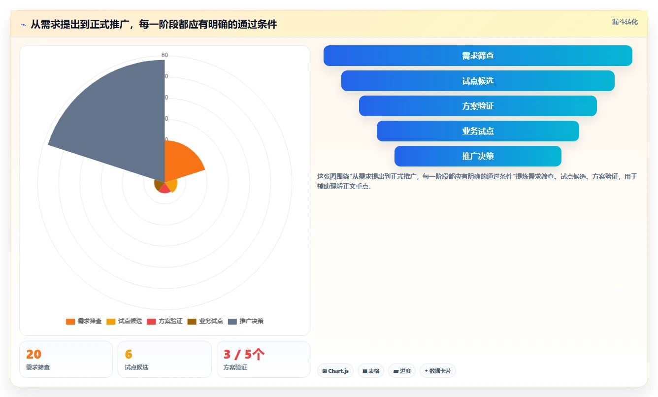Toggle 方案验证 red legend swatch
The height and width of the screenshot is (397, 658).
[151, 321]
